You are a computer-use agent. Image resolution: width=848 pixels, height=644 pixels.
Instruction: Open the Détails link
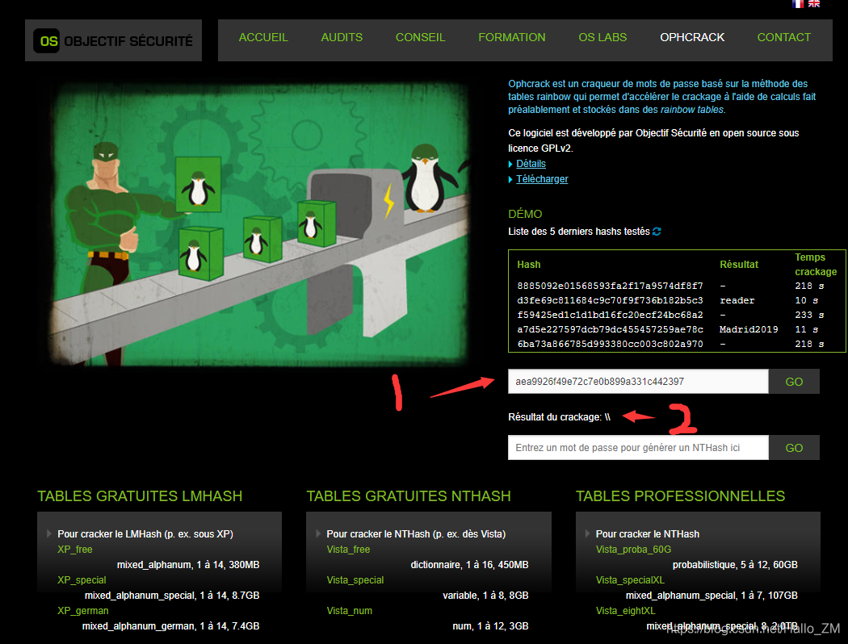pyautogui.click(x=531, y=164)
